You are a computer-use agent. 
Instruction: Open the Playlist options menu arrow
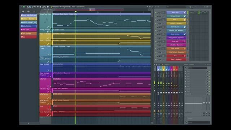pyautogui.click(x=21, y=7)
